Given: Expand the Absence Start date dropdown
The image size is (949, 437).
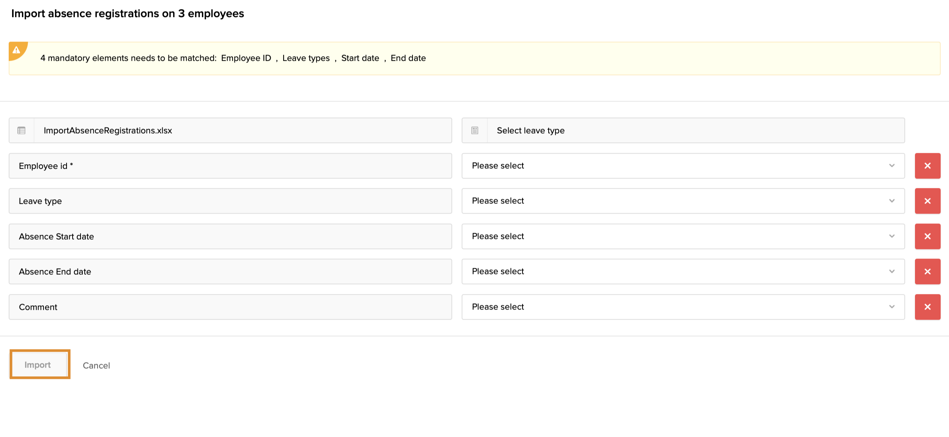Looking at the screenshot, I should coord(683,236).
